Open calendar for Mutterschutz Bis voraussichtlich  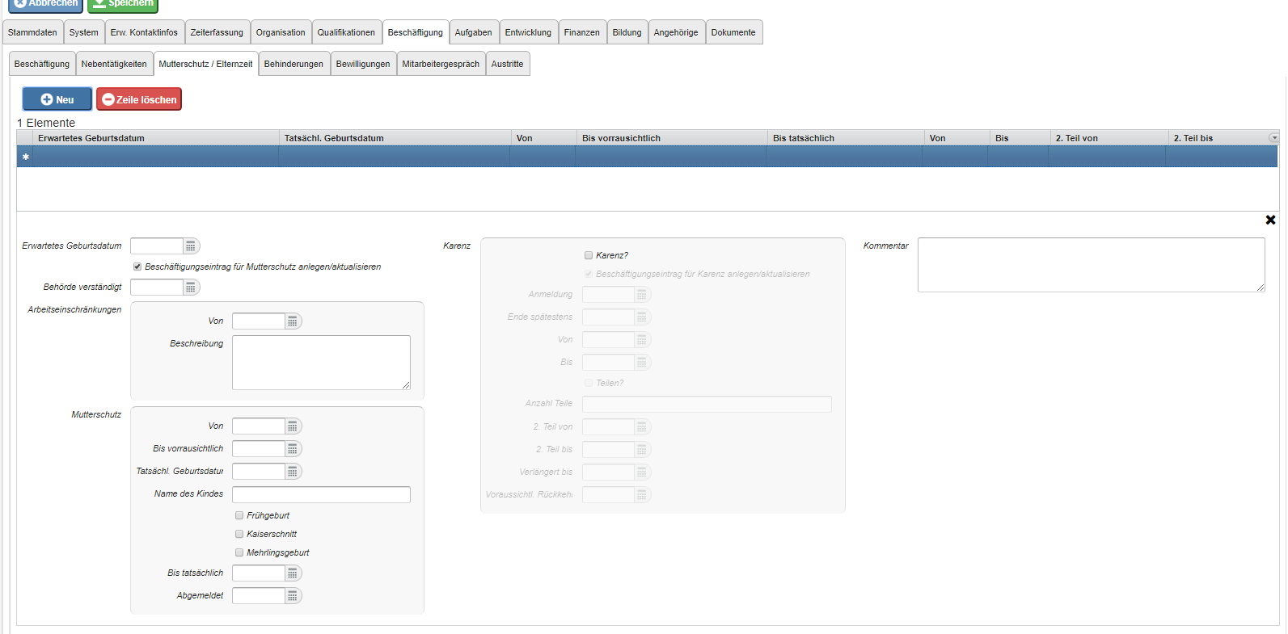pos(293,449)
